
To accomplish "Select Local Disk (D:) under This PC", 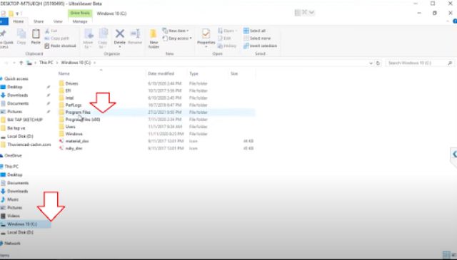I will tap(20, 232).
